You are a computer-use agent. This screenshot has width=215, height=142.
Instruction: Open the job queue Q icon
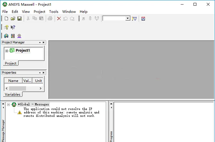point(143,19)
